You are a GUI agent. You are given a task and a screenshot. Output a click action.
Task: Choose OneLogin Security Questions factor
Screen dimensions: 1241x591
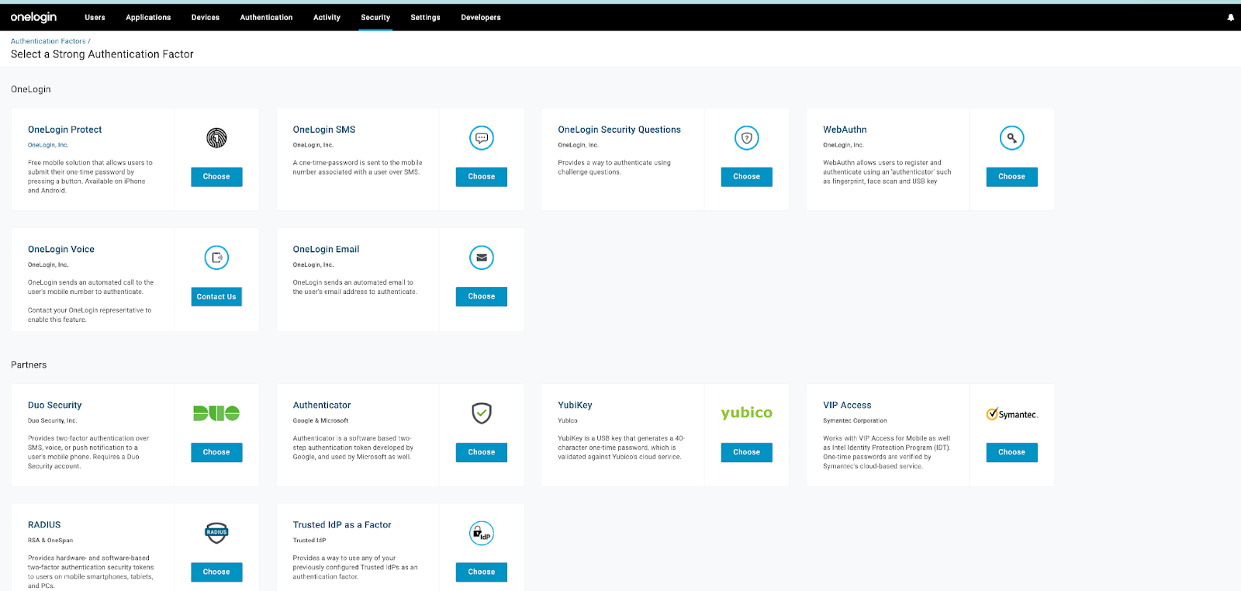click(747, 177)
